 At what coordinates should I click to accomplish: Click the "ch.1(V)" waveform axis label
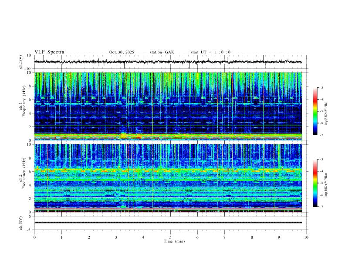coord(21,62)
